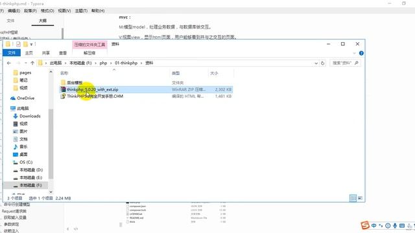
Task: Click the search magnifier icon
Action: [x=356, y=63]
